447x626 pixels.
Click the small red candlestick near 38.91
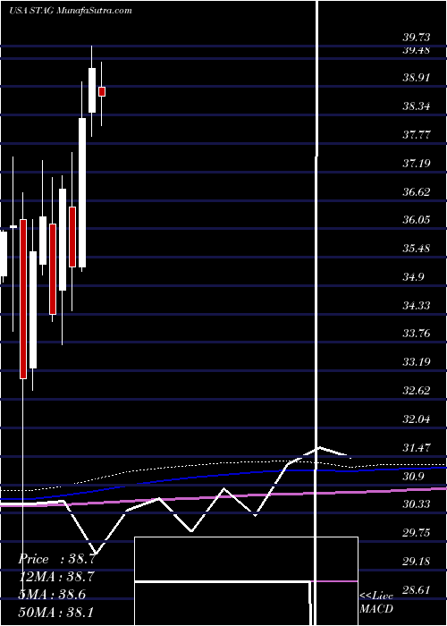click(102, 91)
